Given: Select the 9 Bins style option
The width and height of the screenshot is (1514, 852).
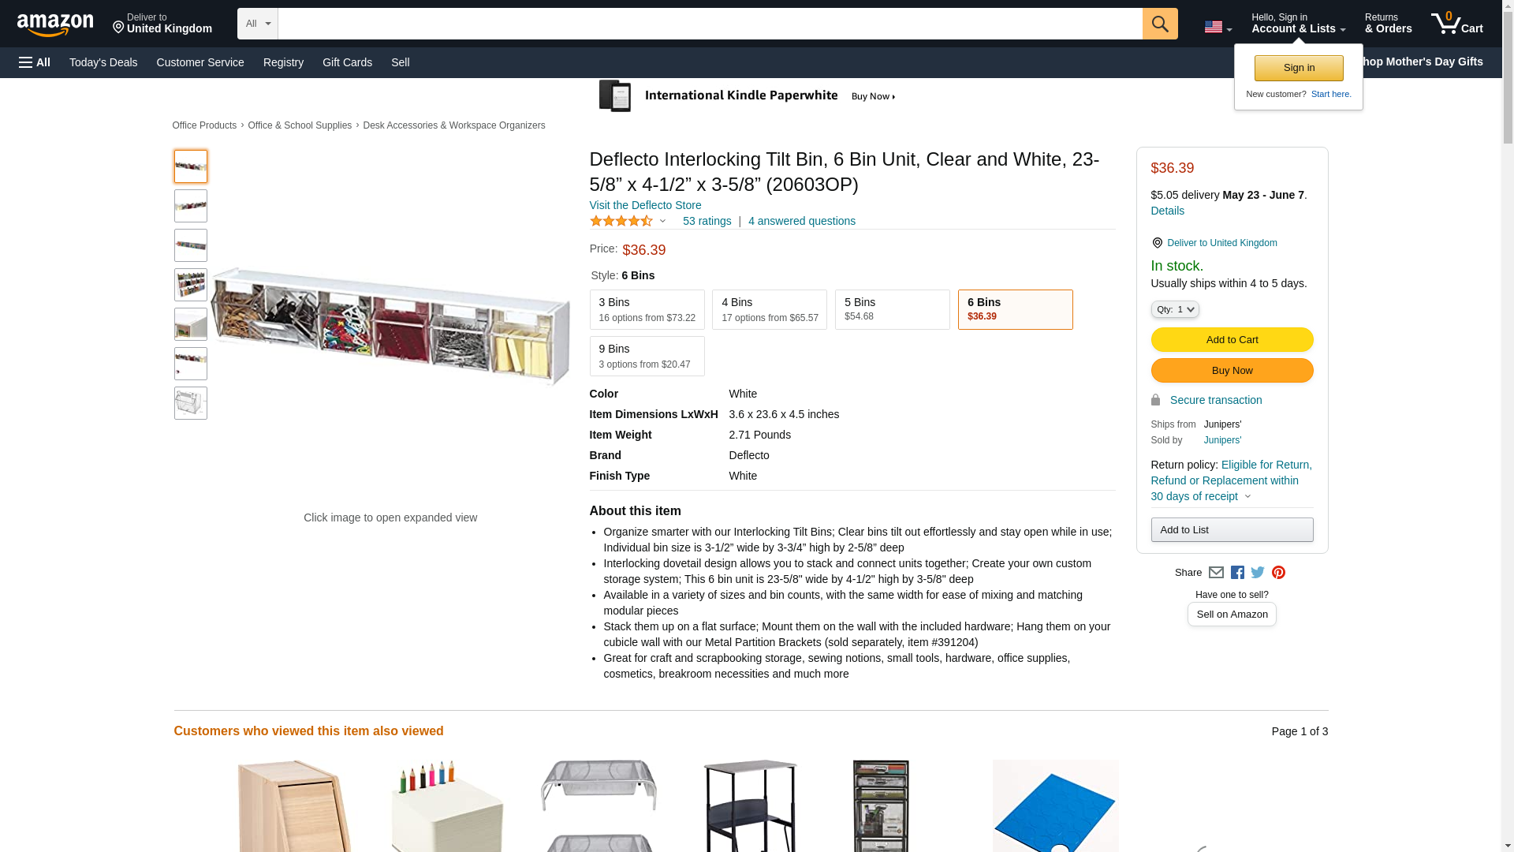Looking at the screenshot, I should (x=647, y=356).
